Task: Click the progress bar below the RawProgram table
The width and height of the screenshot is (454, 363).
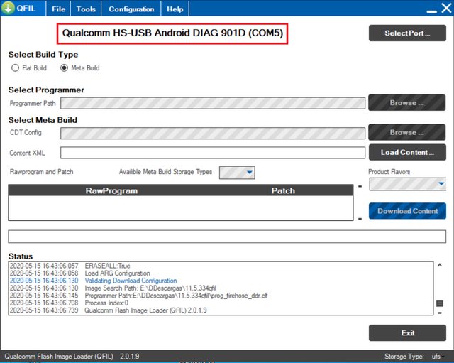Action: point(227,237)
